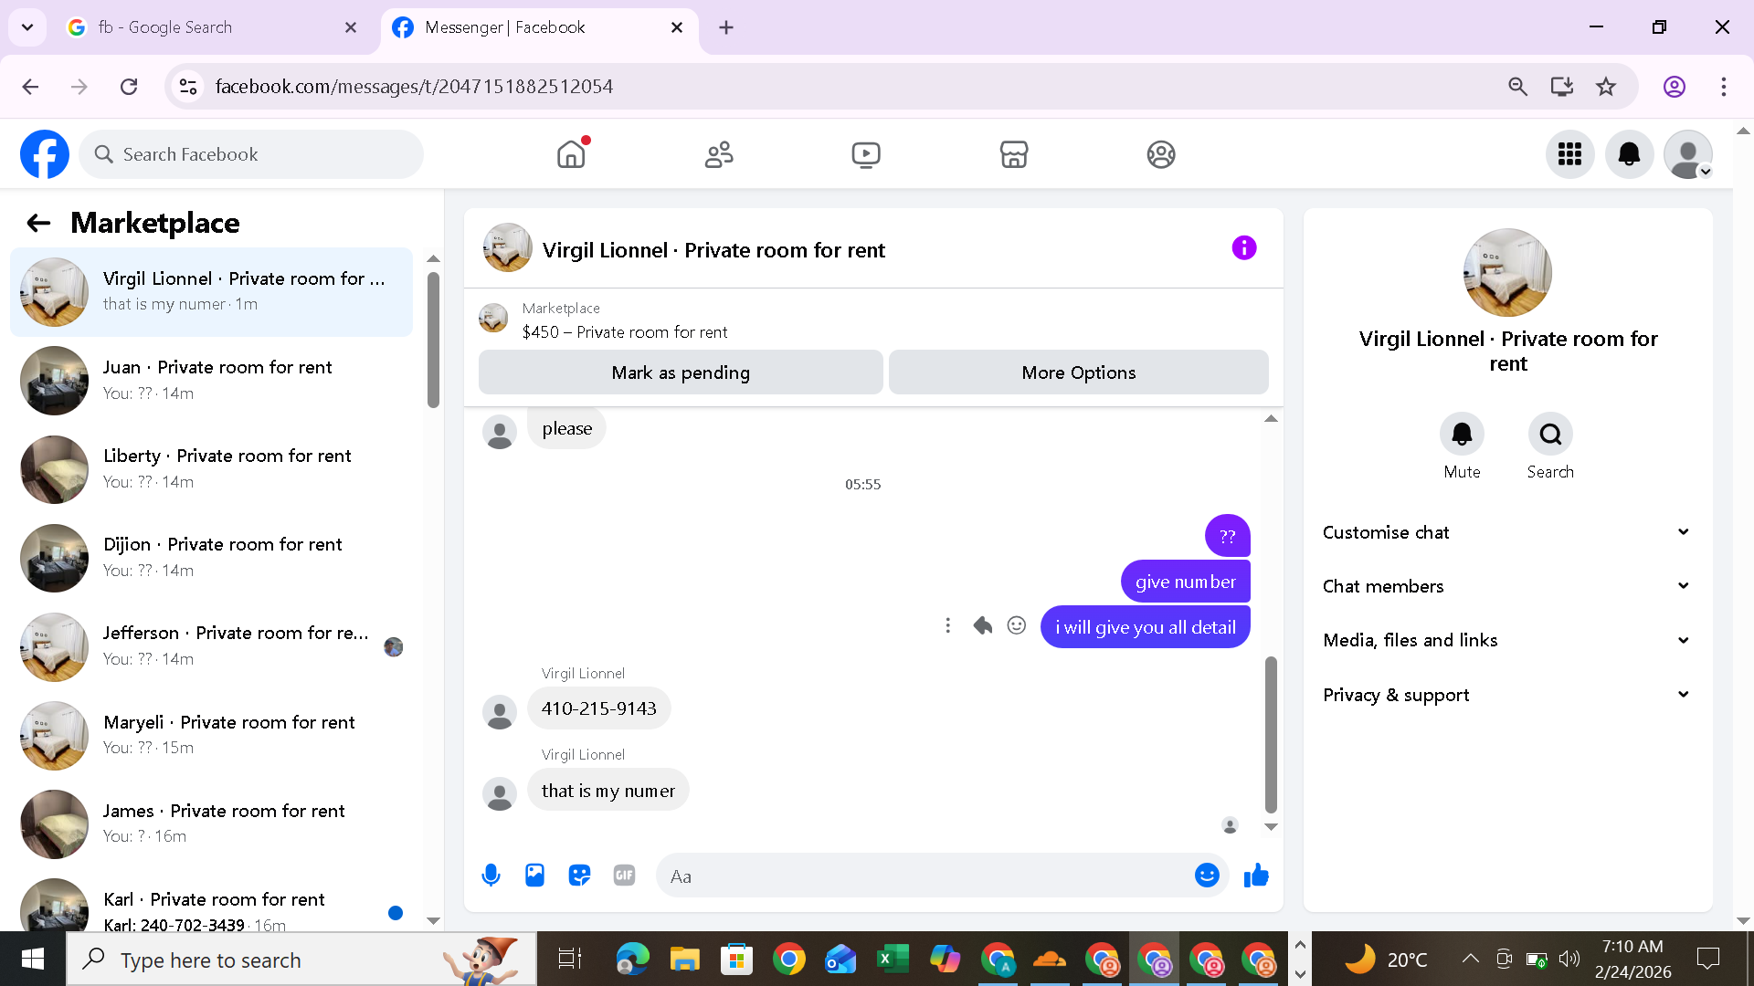1754x986 pixels.
Task: Toggle conversation information panel icon
Action: (1243, 248)
